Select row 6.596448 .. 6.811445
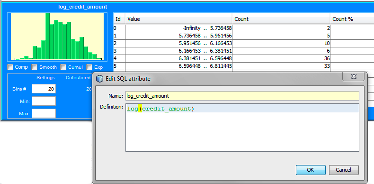 243,66
